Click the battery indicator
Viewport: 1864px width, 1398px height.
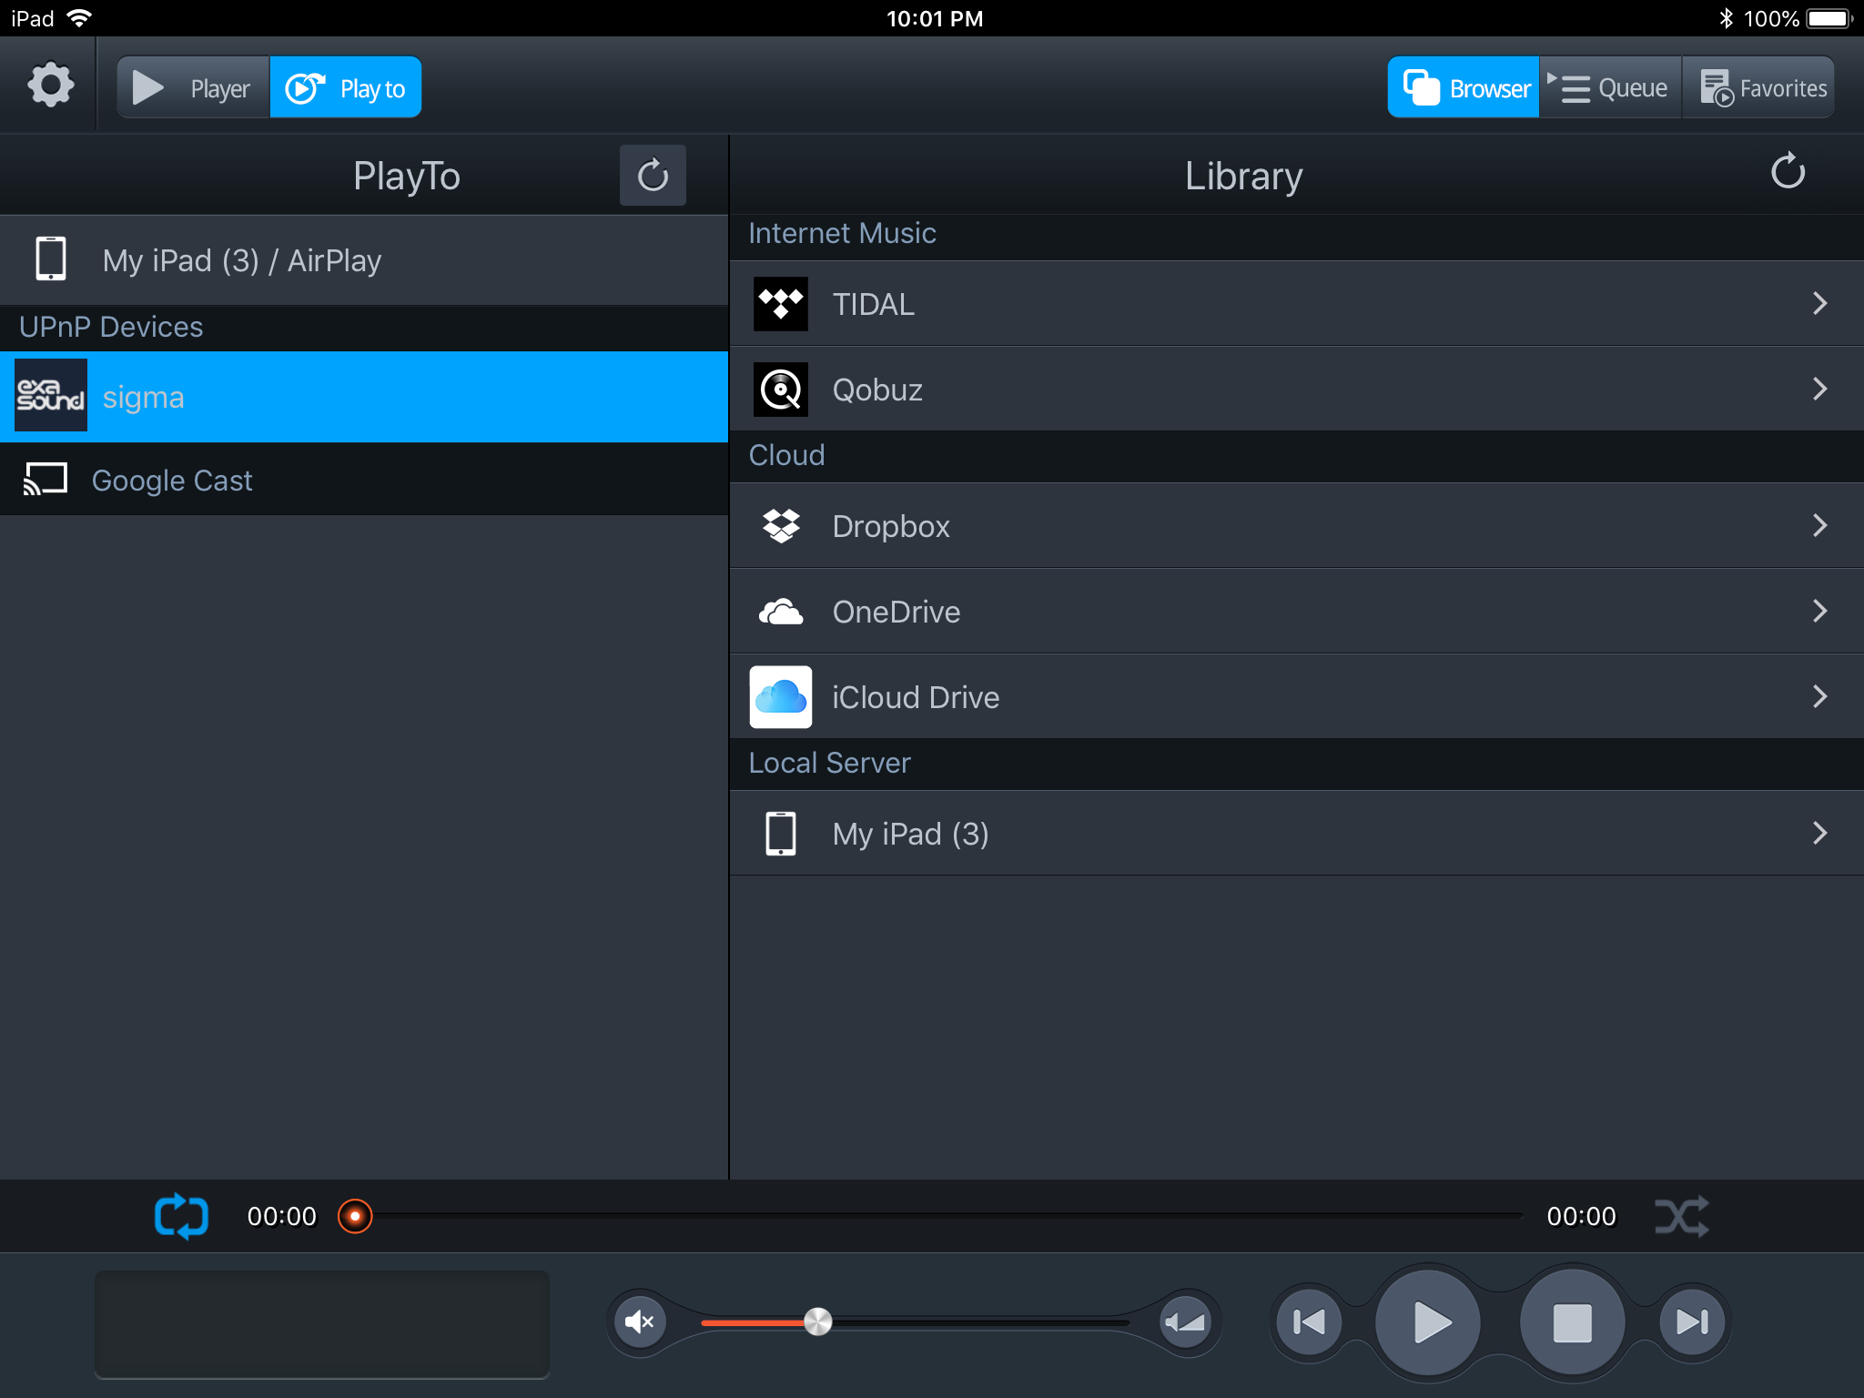1830,18
